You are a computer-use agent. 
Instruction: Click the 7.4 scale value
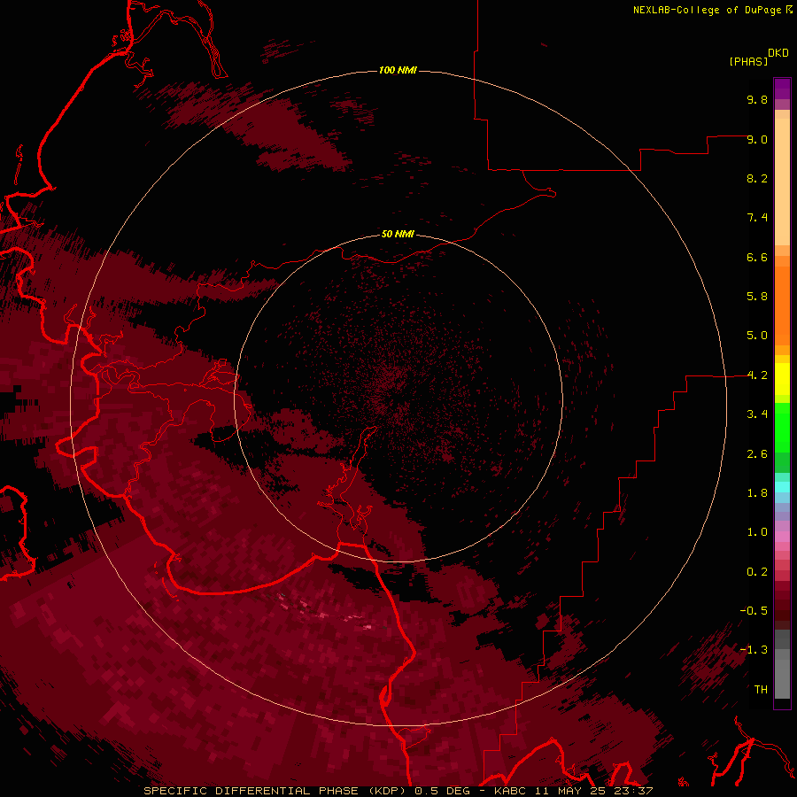pos(757,218)
